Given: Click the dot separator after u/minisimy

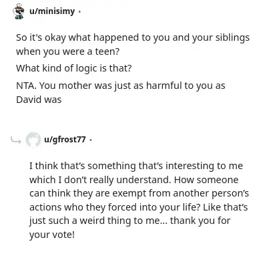Looking at the screenshot, I should [79, 11].
